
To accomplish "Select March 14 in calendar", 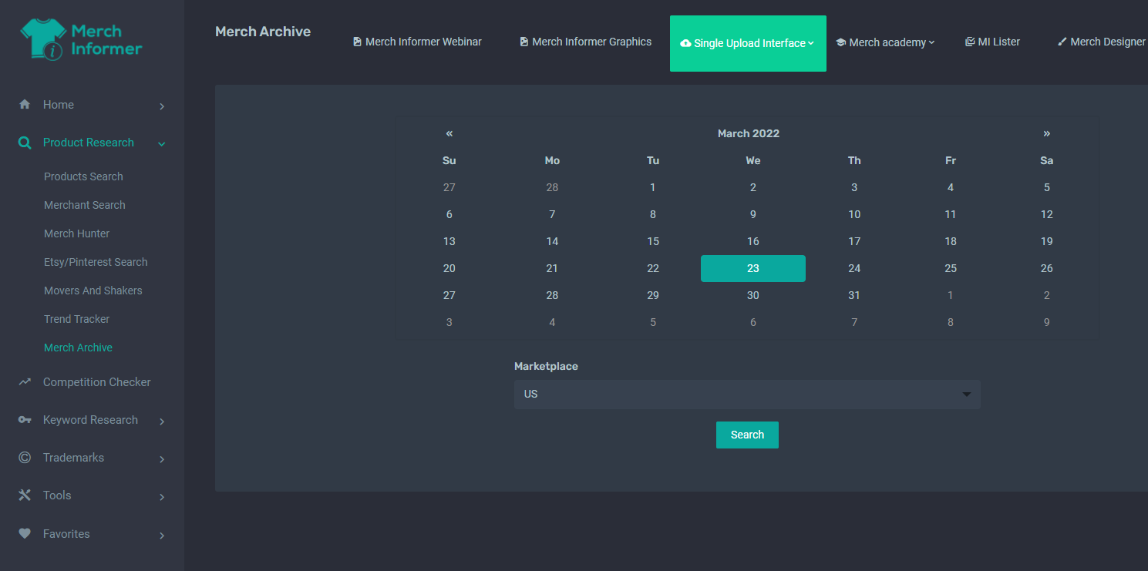I will (552, 241).
